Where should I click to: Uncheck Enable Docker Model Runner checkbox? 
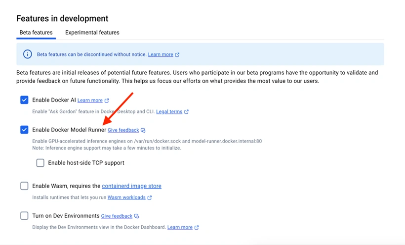(x=24, y=130)
